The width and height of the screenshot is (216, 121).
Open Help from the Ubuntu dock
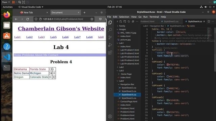(x=7, y=46)
